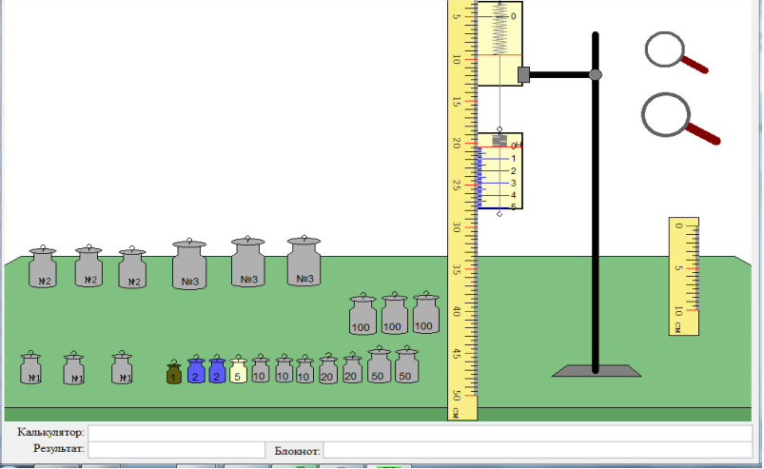This screenshot has width=764, height=469.
Task: Select the middle №3 weight
Action: 248,262
